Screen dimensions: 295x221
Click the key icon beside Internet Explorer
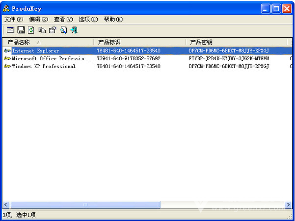(x=7, y=50)
